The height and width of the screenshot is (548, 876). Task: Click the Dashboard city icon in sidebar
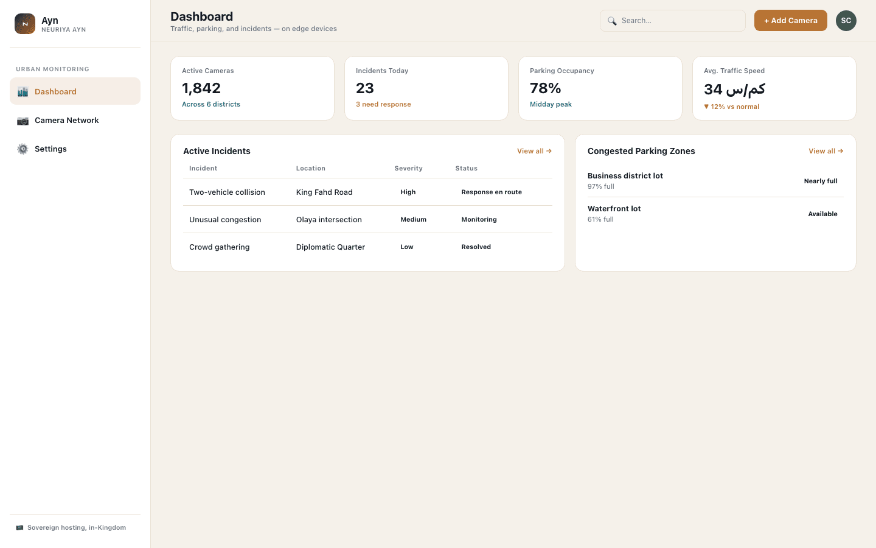click(x=23, y=91)
